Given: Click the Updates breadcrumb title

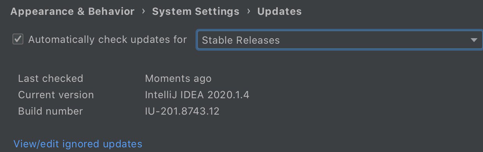Looking at the screenshot, I should [x=279, y=12].
